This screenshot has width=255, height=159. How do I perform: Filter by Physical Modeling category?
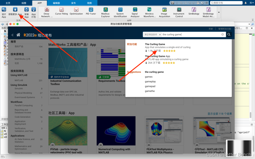(x=23, y=93)
